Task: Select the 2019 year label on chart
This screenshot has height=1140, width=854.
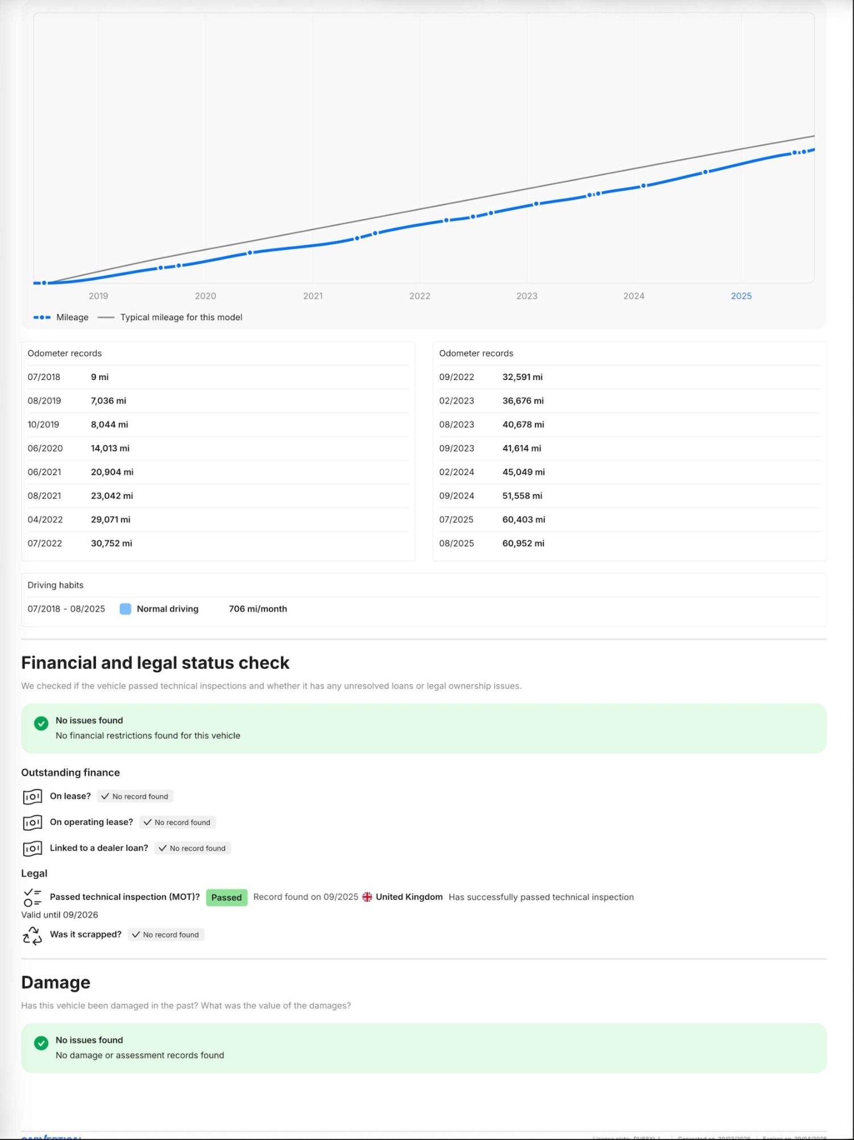Action: pyautogui.click(x=98, y=296)
